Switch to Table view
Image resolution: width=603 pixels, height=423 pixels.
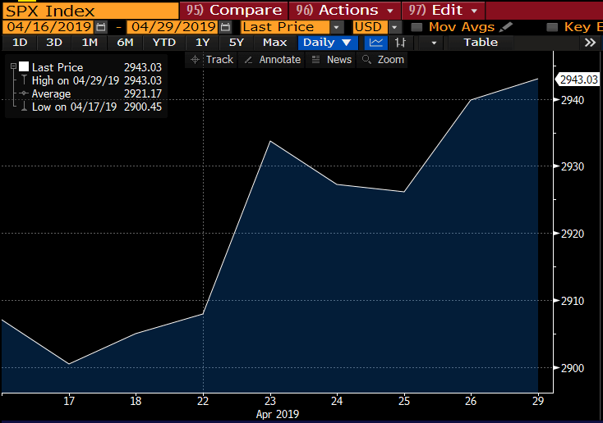point(481,43)
